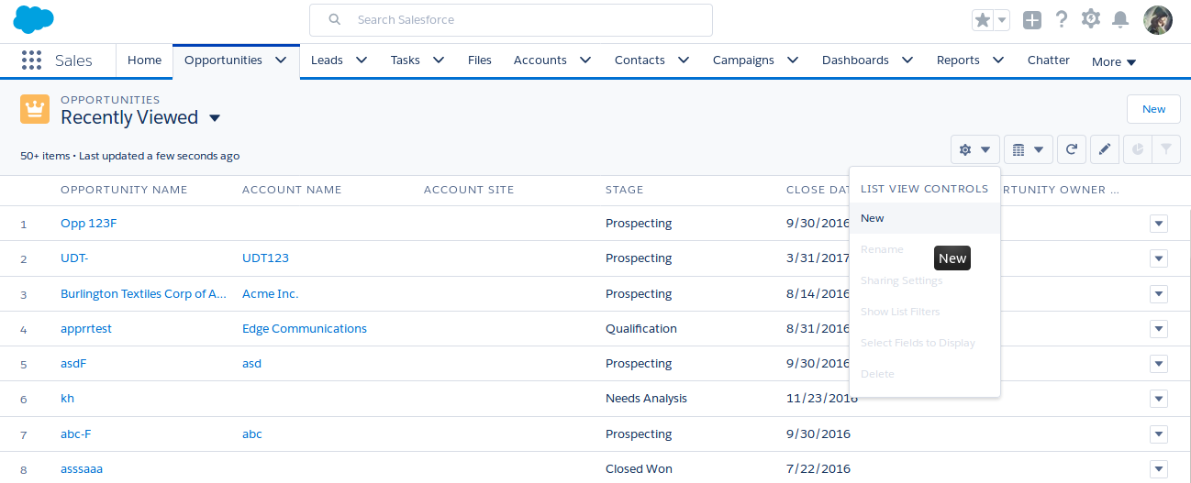The height and width of the screenshot is (483, 1191).
Task: Open the App Launcher grid icon
Action: 31,60
